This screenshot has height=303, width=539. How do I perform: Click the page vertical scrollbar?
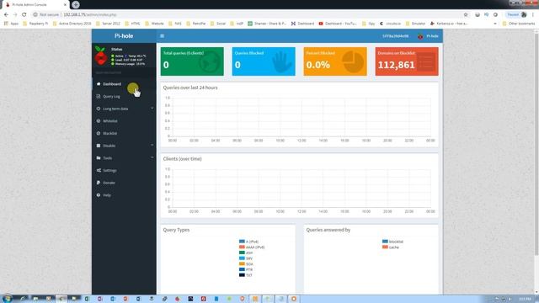536,144
